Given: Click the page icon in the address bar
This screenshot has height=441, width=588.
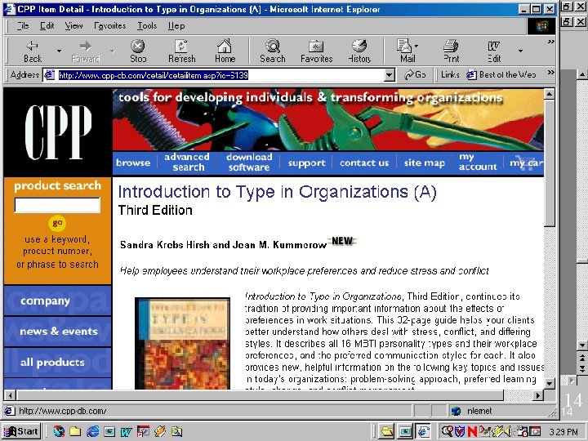Looking at the screenshot, I should pos(49,75).
